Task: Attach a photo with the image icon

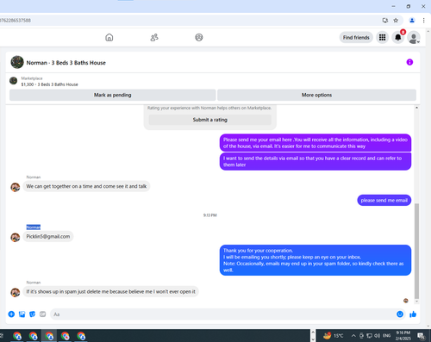Action: tap(22, 314)
